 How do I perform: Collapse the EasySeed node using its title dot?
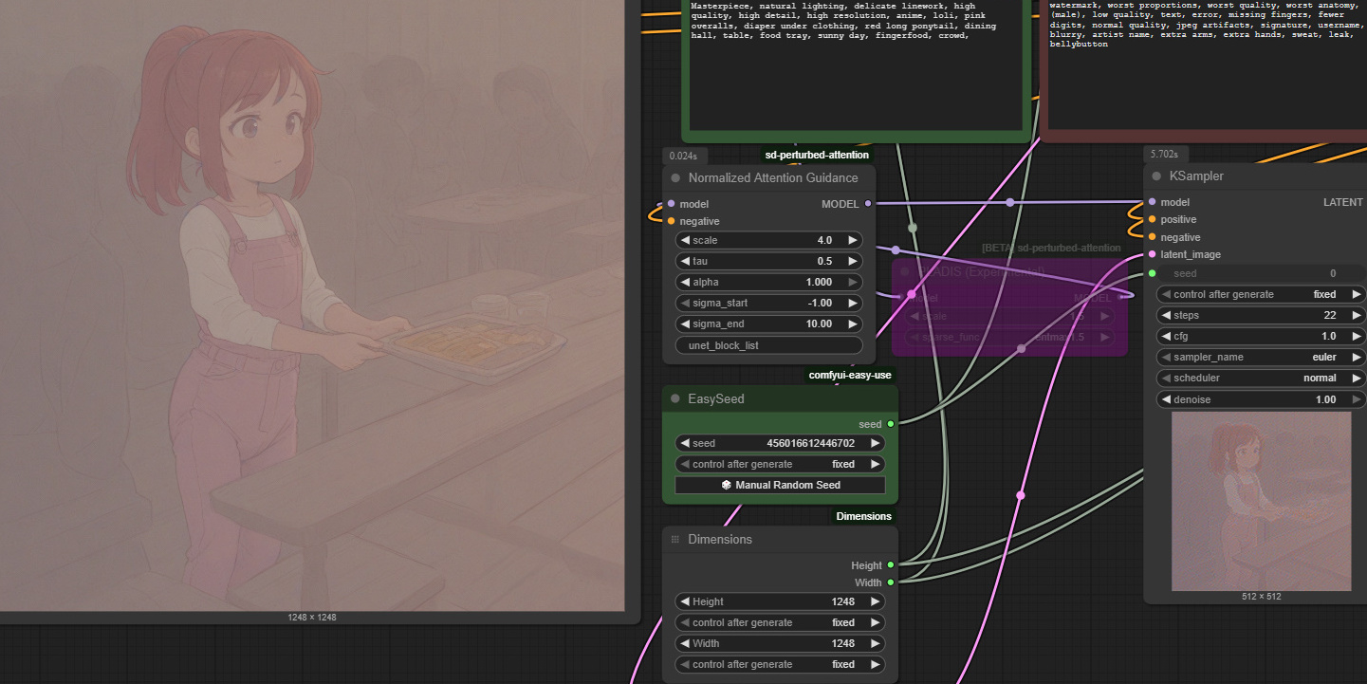click(675, 398)
